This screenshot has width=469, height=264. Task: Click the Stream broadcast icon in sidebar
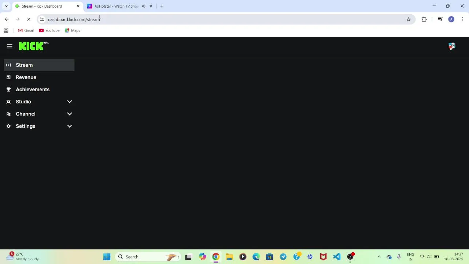coord(8,65)
